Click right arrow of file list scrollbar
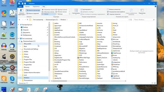 tap(126, 81)
